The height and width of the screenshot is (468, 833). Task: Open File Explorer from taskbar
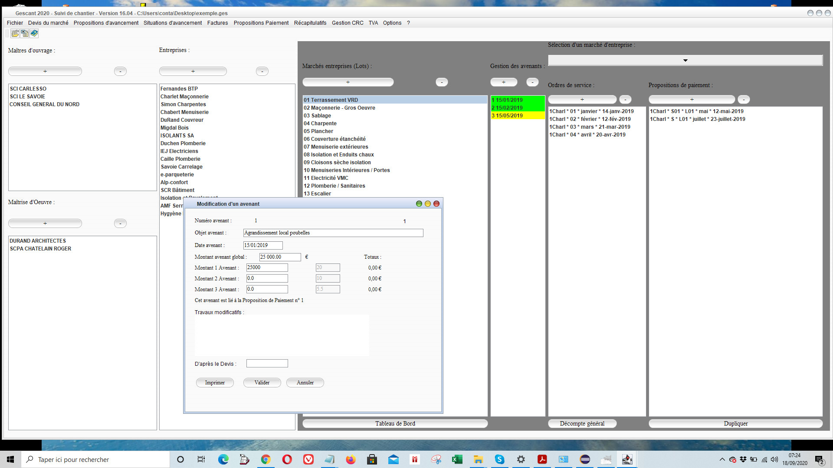pyautogui.click(x=478, y=459)
